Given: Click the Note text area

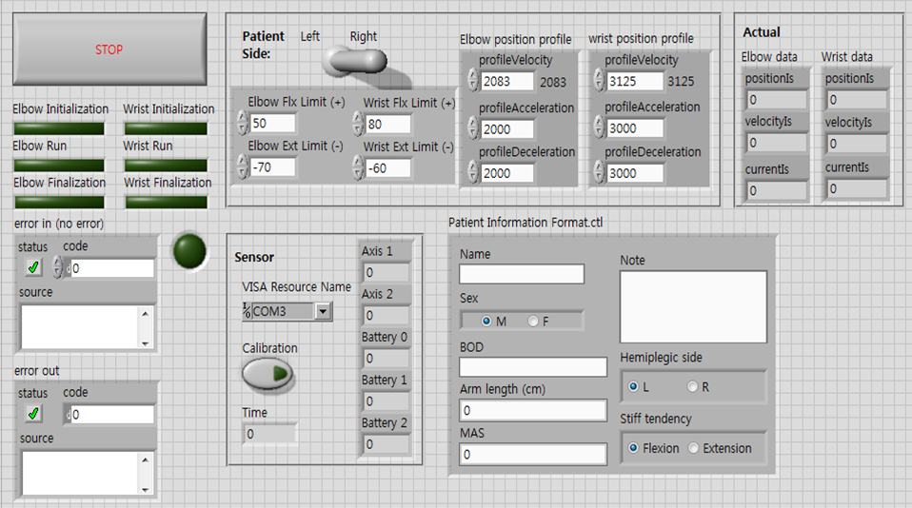Looking at the screenshot, I should point(693,305).
